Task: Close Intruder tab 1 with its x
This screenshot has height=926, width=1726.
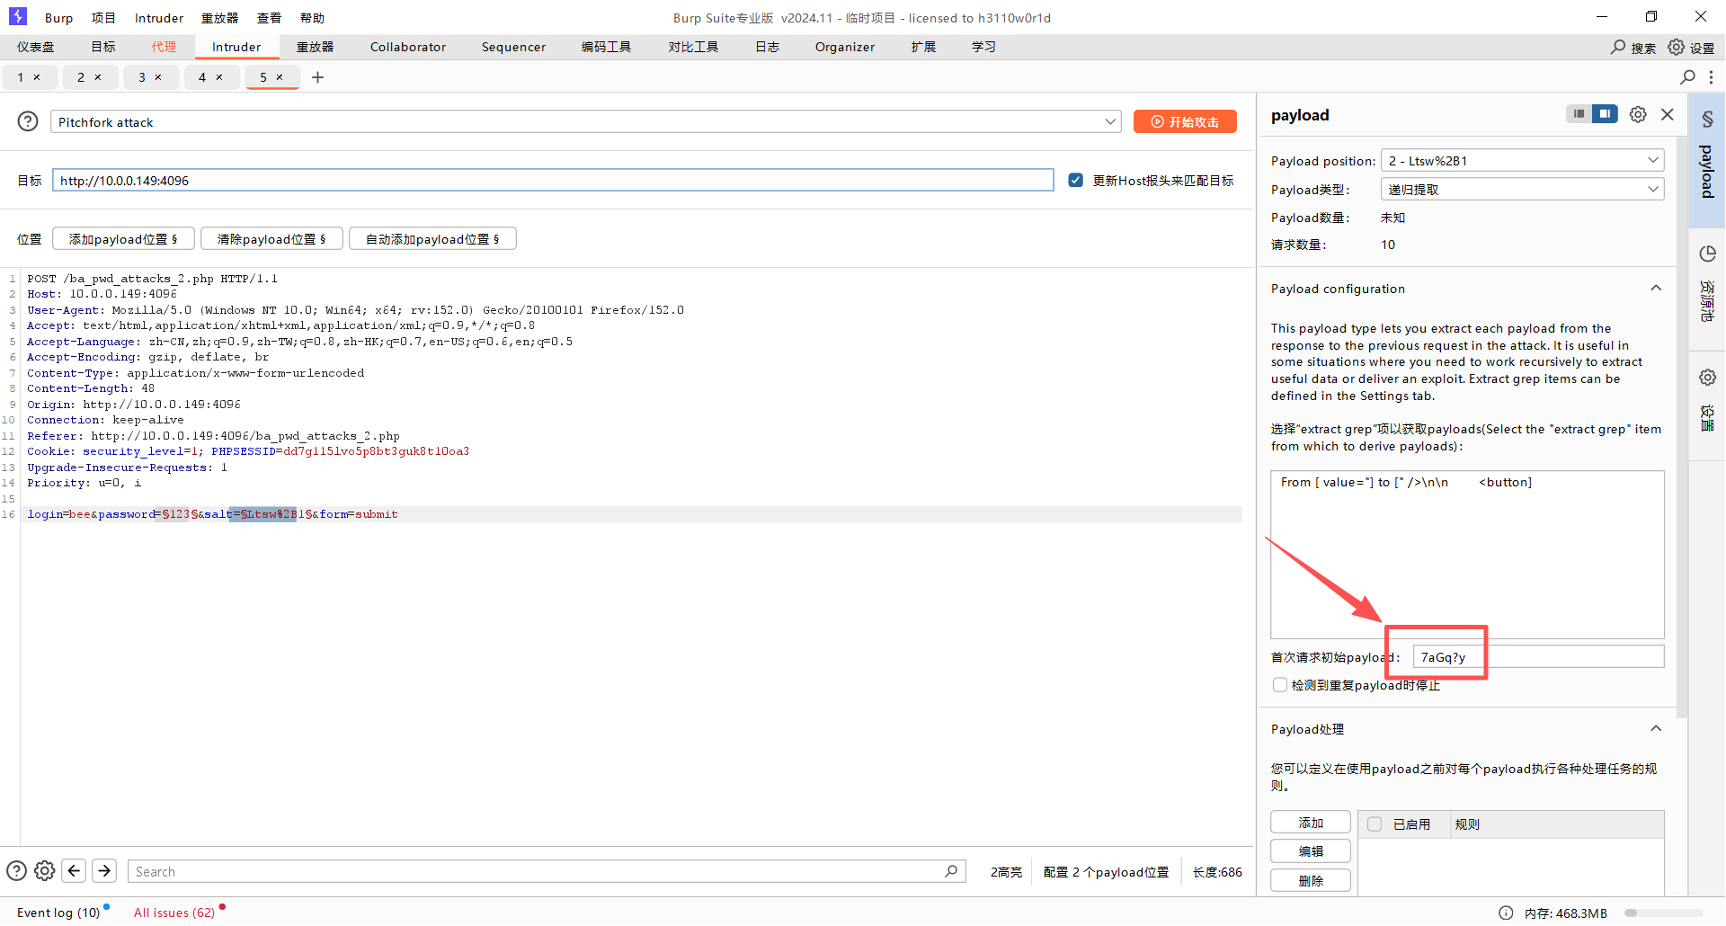Action: 37,77
